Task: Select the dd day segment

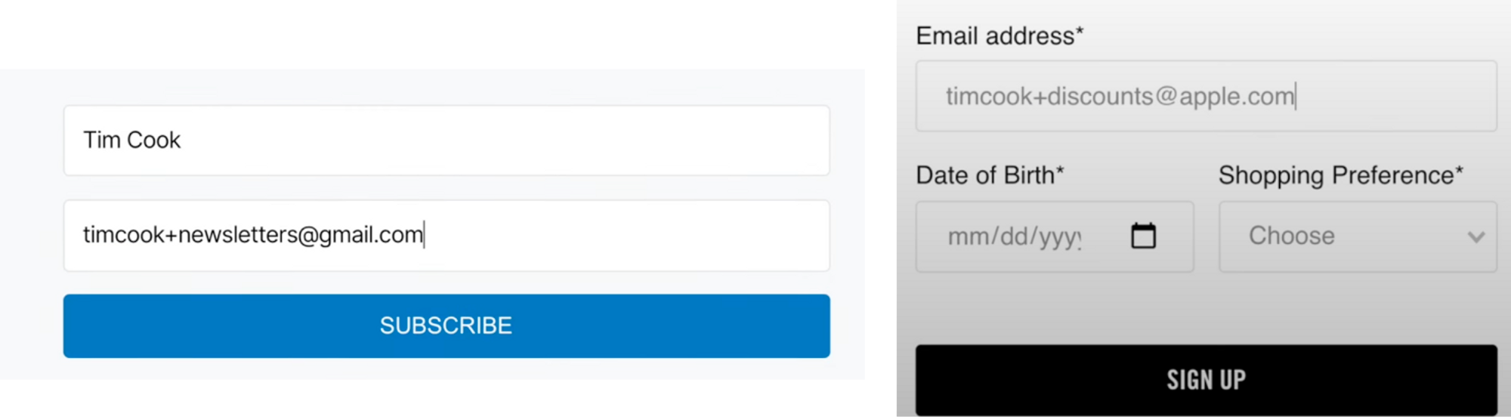Action: [x=1015, y=237]
